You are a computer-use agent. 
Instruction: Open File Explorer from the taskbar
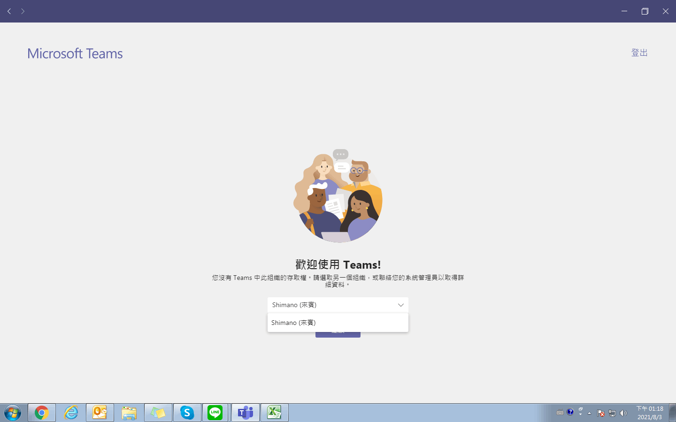129,413
